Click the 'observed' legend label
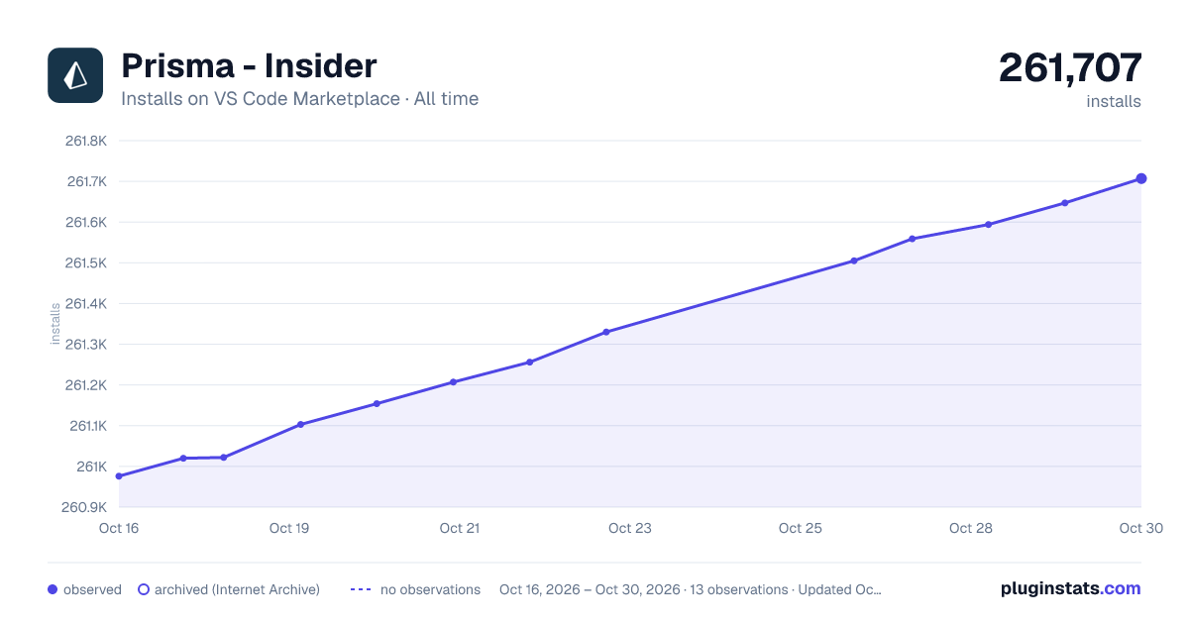This screenshot has width=1189, height=624. click(92, 589)
